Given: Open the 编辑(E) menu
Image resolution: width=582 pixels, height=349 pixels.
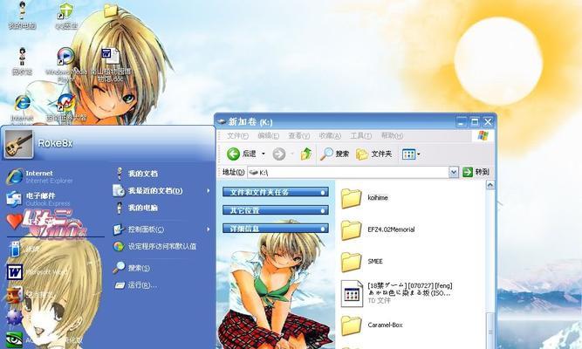Looking at the screenshot, I should (x=269, y=135).
